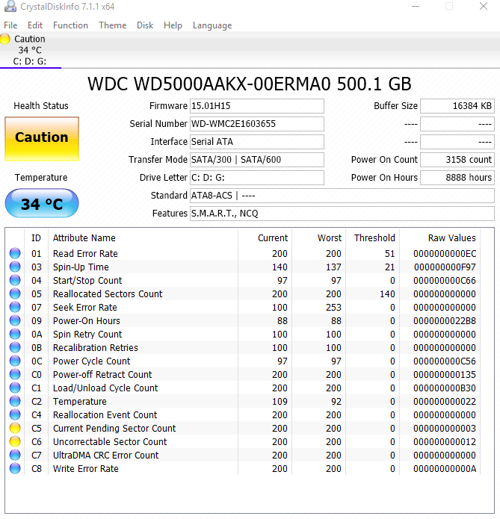Open the File menu

[10, 25]
